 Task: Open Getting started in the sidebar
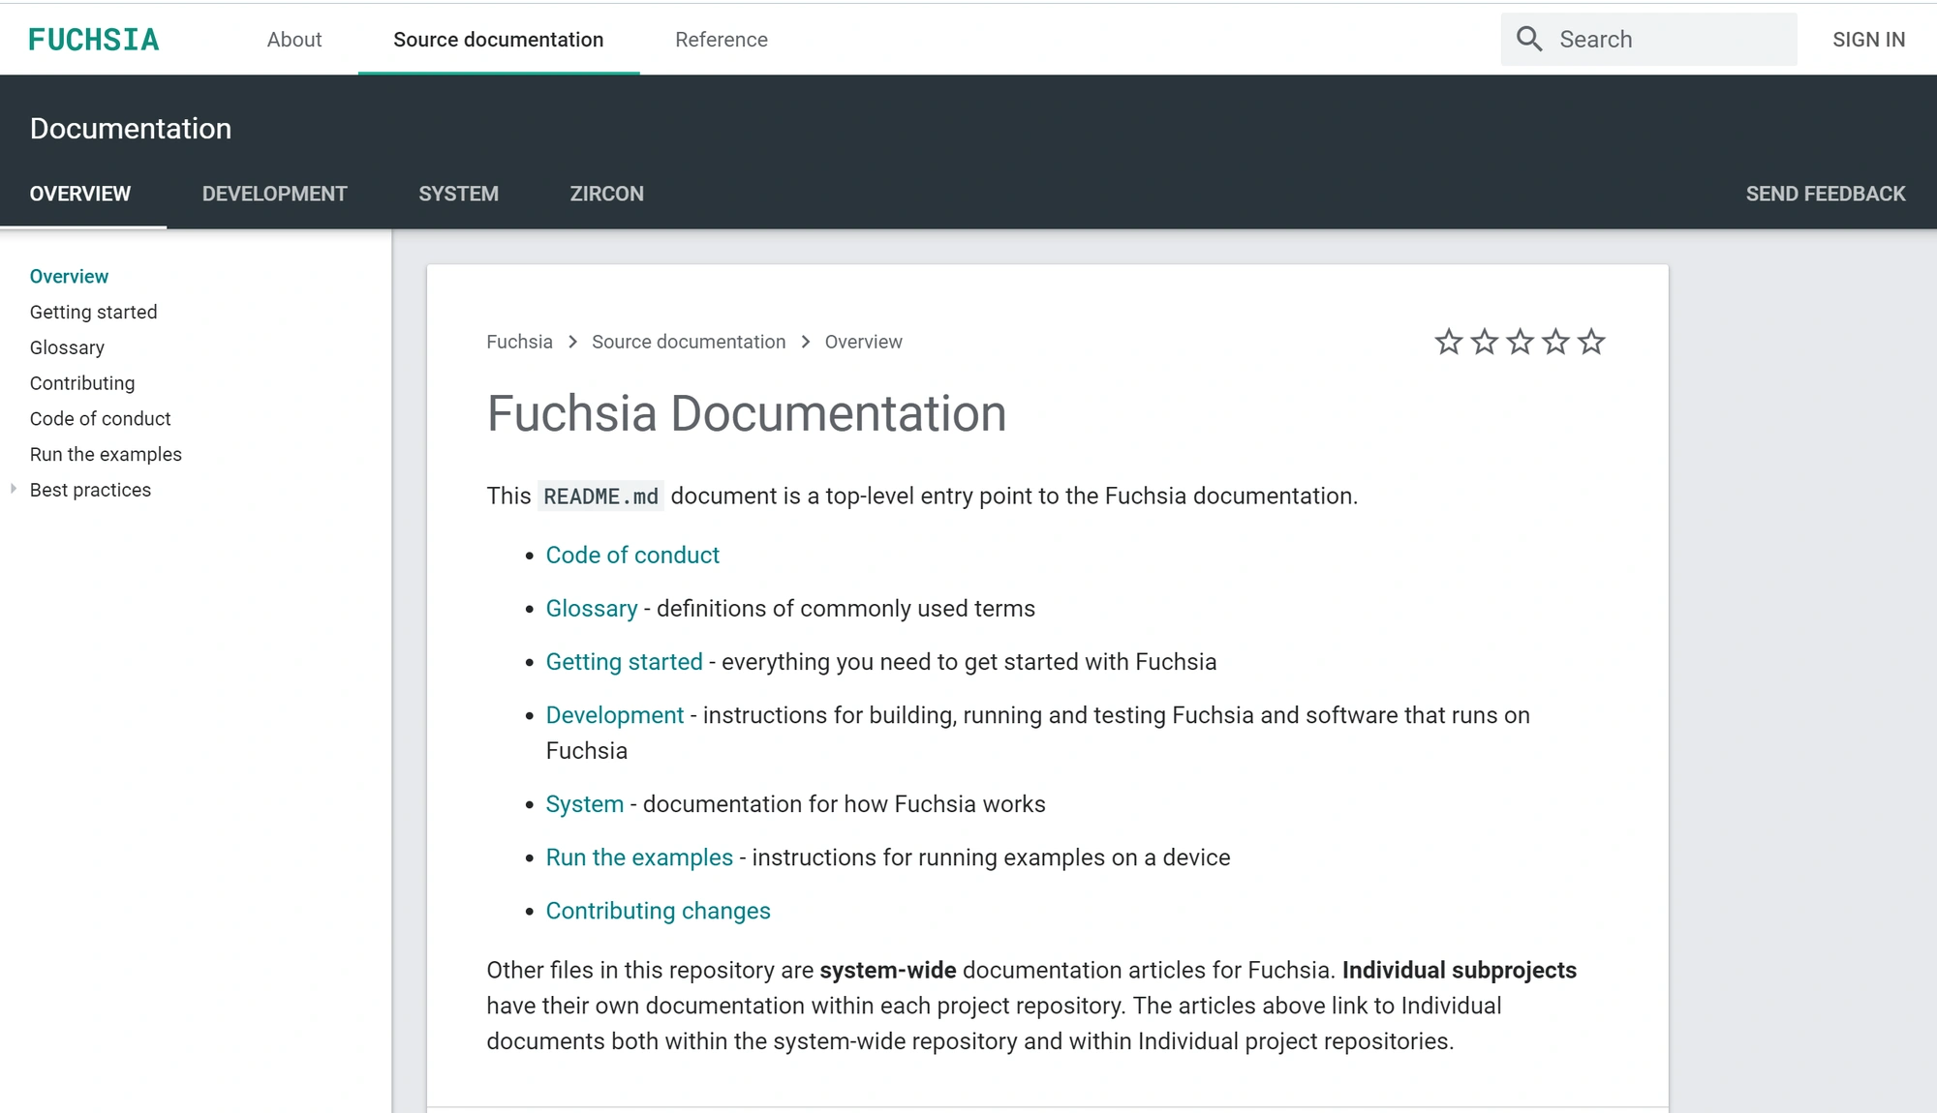93,313
